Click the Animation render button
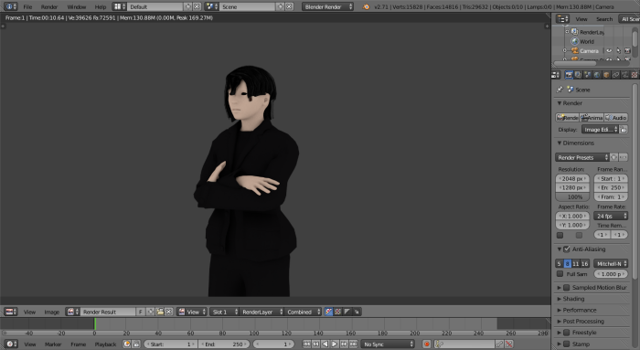The height and width of the screenshot is (350, 640). [592, 118]
